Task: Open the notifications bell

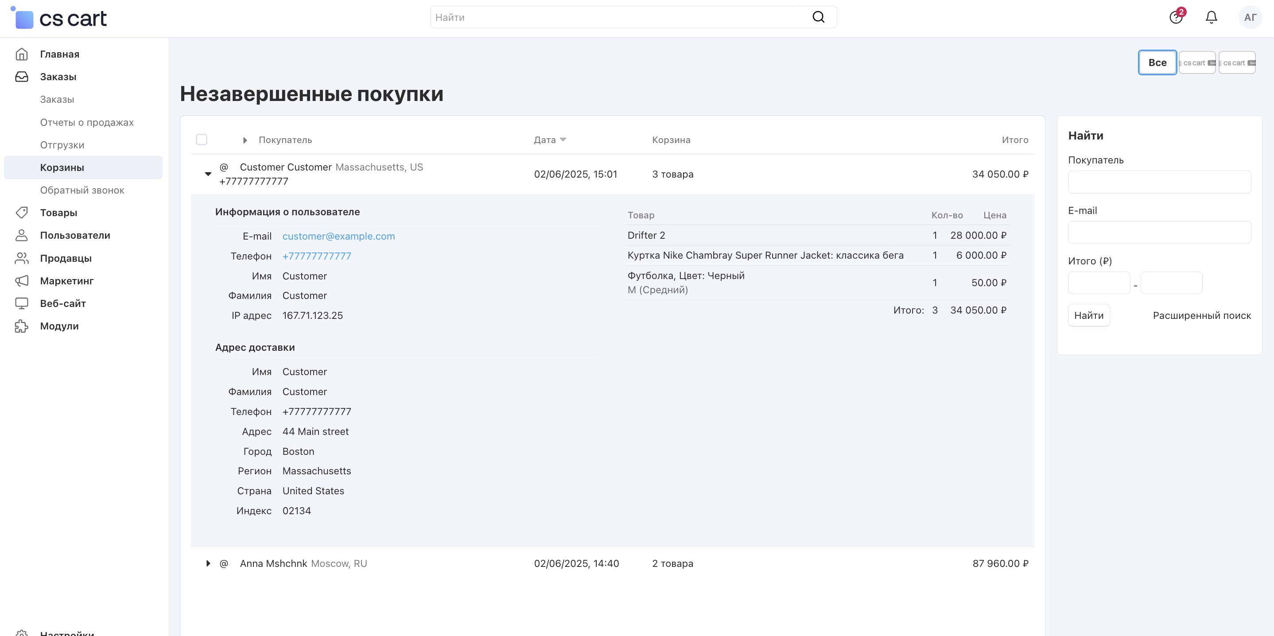Action: (1211, 17)
